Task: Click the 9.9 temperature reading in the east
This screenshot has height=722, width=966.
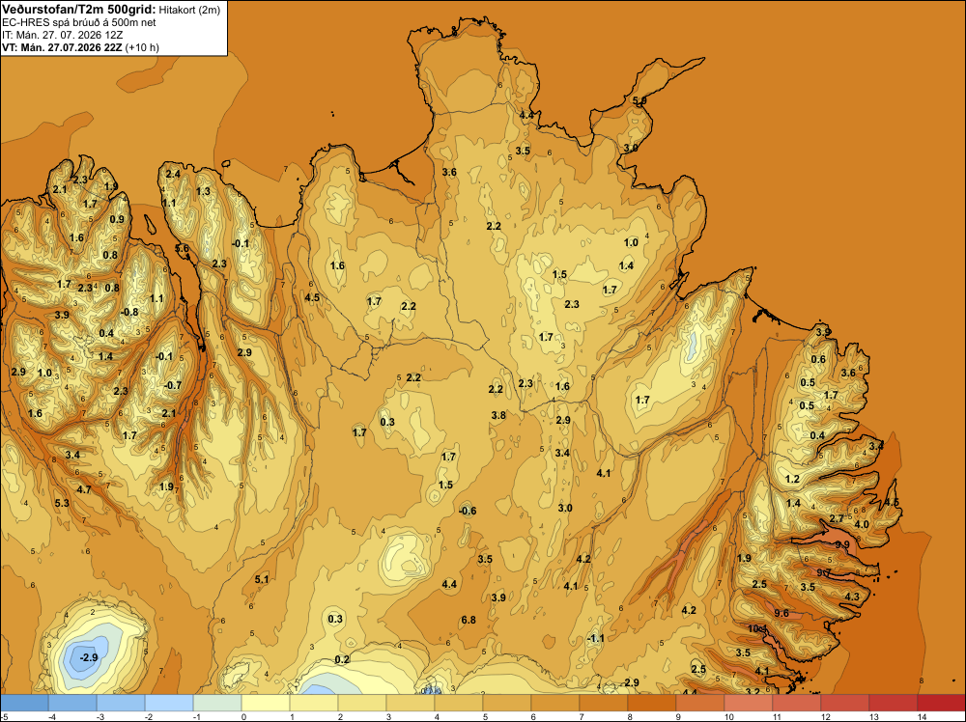Action: 842,544
